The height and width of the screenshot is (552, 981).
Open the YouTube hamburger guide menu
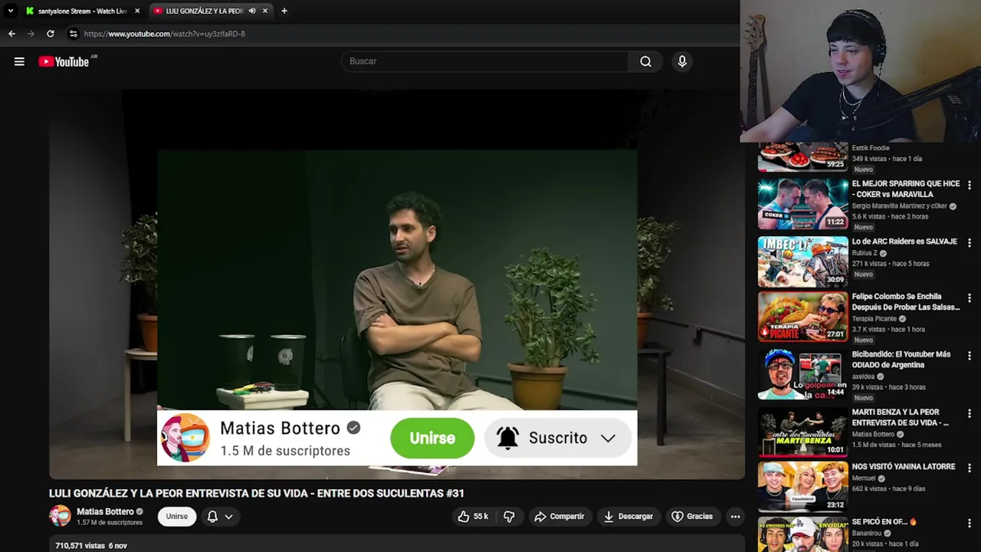[x=19, y=61]
